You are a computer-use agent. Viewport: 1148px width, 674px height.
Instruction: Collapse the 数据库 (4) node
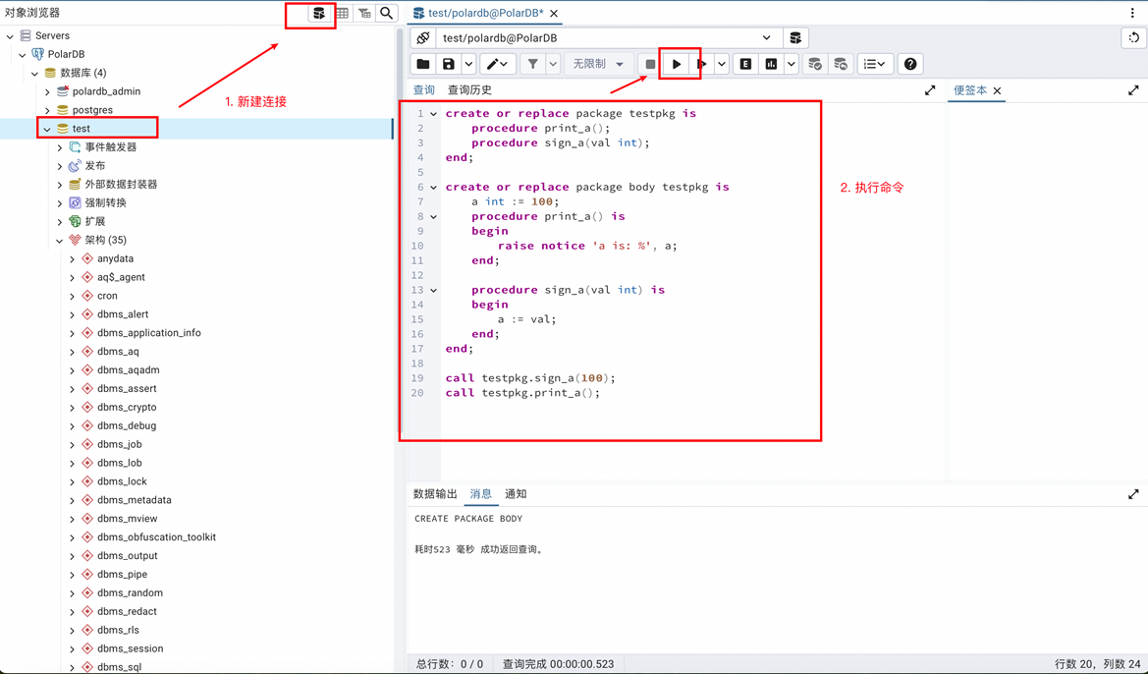coord(35,73)
